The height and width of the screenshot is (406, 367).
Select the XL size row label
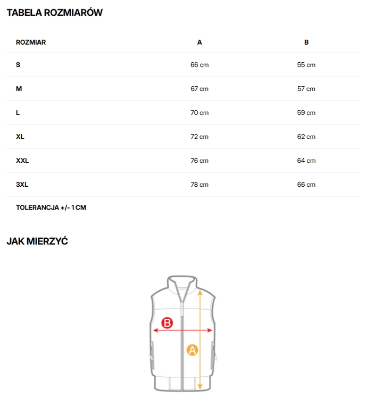tap(20, 137)
